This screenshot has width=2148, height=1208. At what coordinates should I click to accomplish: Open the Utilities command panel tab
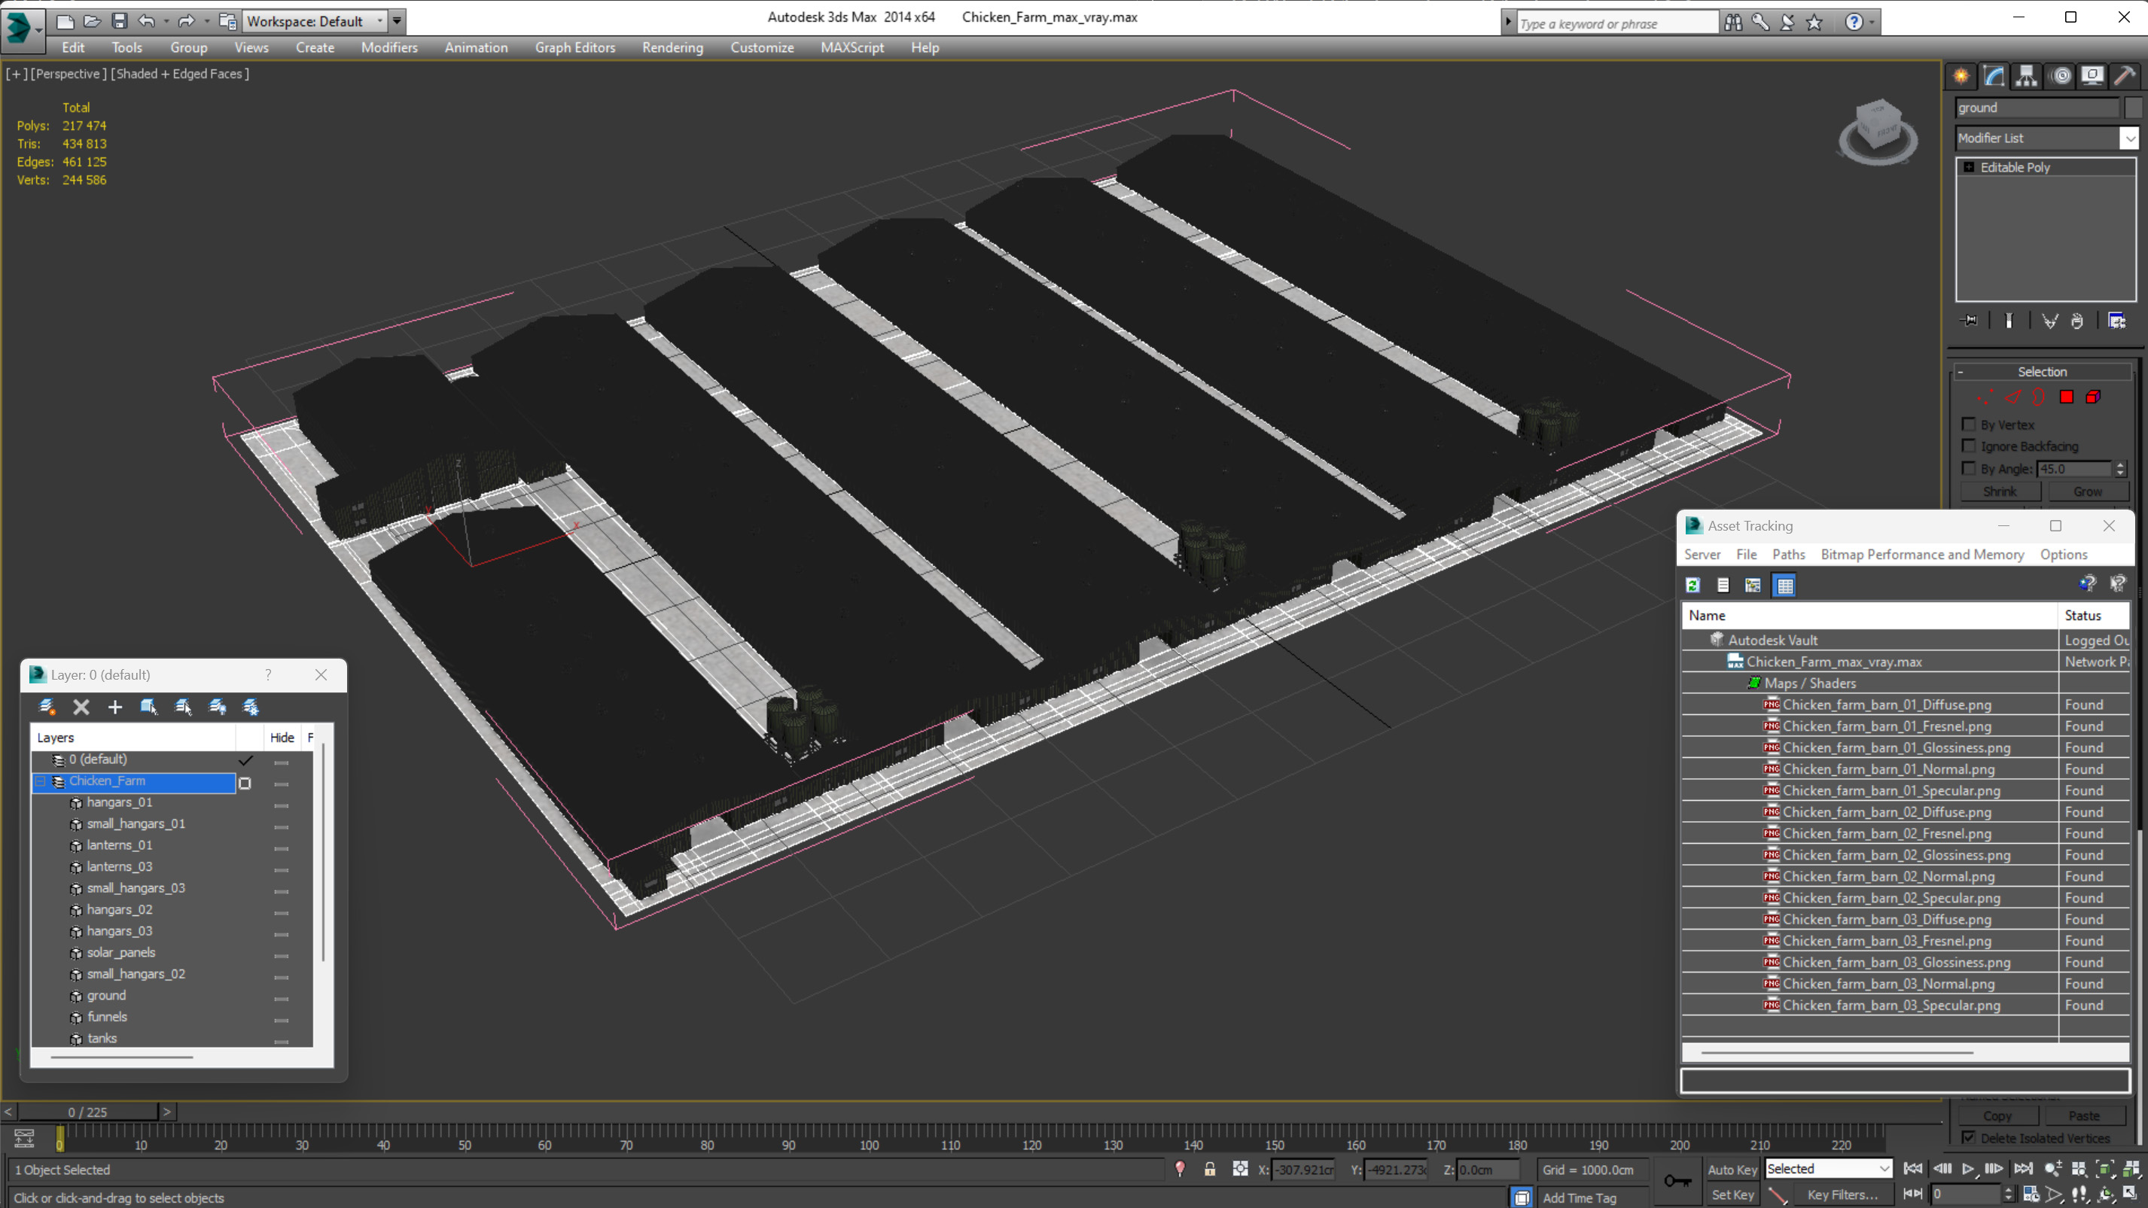(x=2125, y=76)
